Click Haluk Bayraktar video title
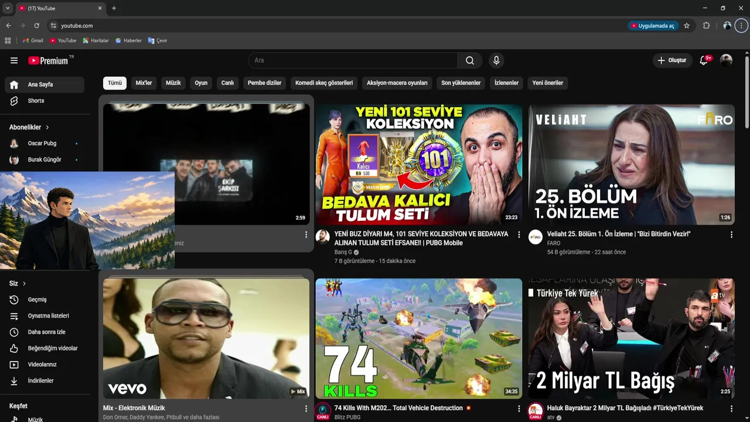 click(625, 408)
